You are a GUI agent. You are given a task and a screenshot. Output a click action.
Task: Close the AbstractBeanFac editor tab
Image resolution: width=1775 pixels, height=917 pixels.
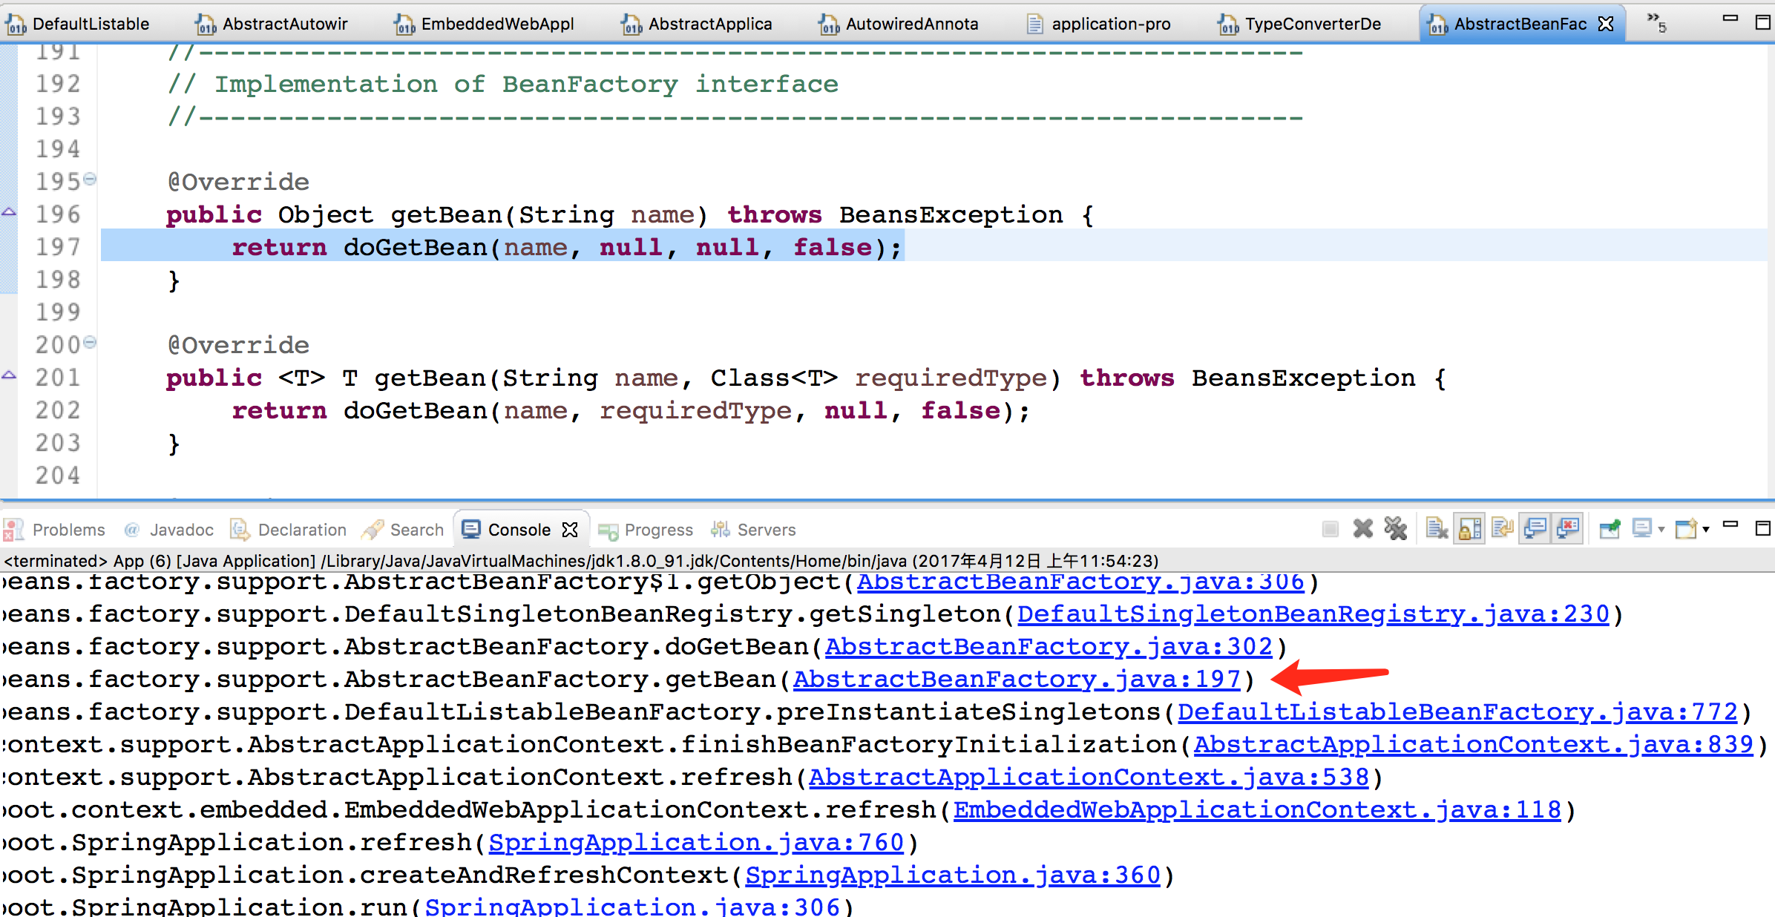(1606, 24)
